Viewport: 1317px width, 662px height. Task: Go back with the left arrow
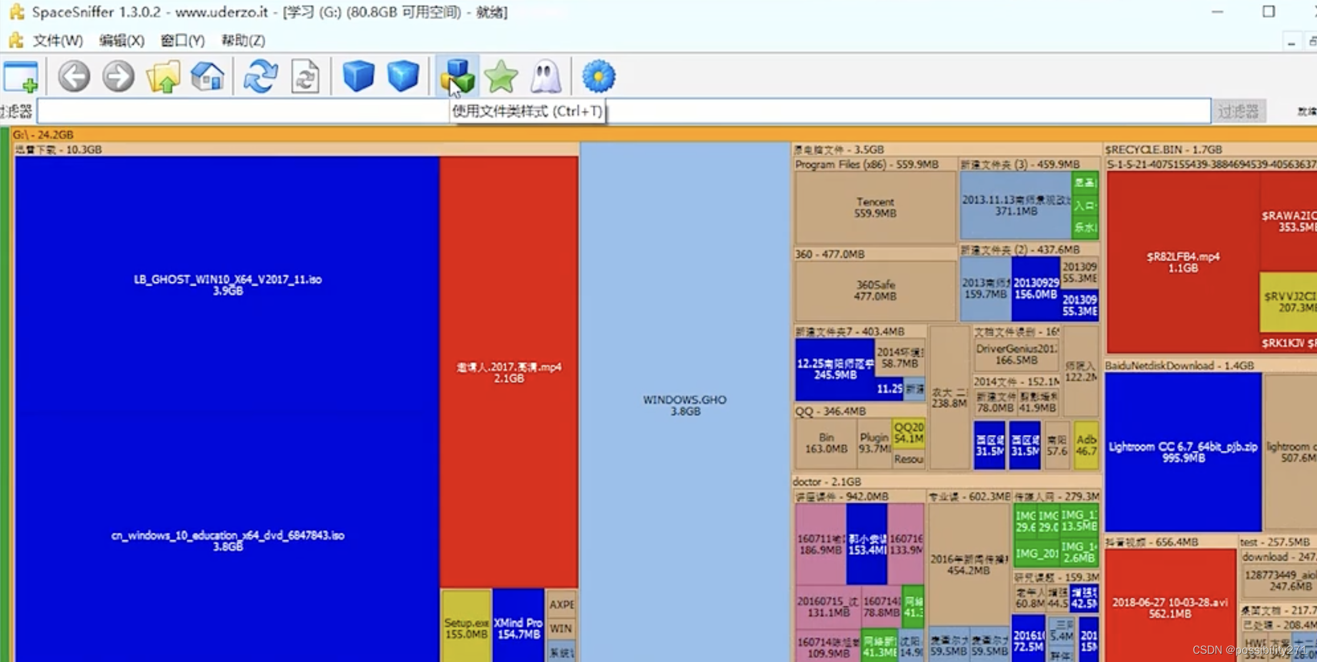point(74,77)
